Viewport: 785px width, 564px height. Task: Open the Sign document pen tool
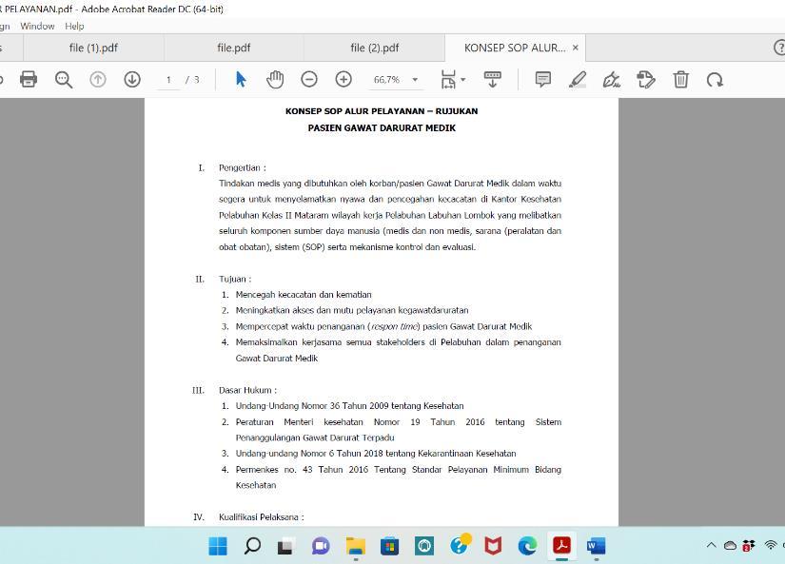(x=611, y=79)
